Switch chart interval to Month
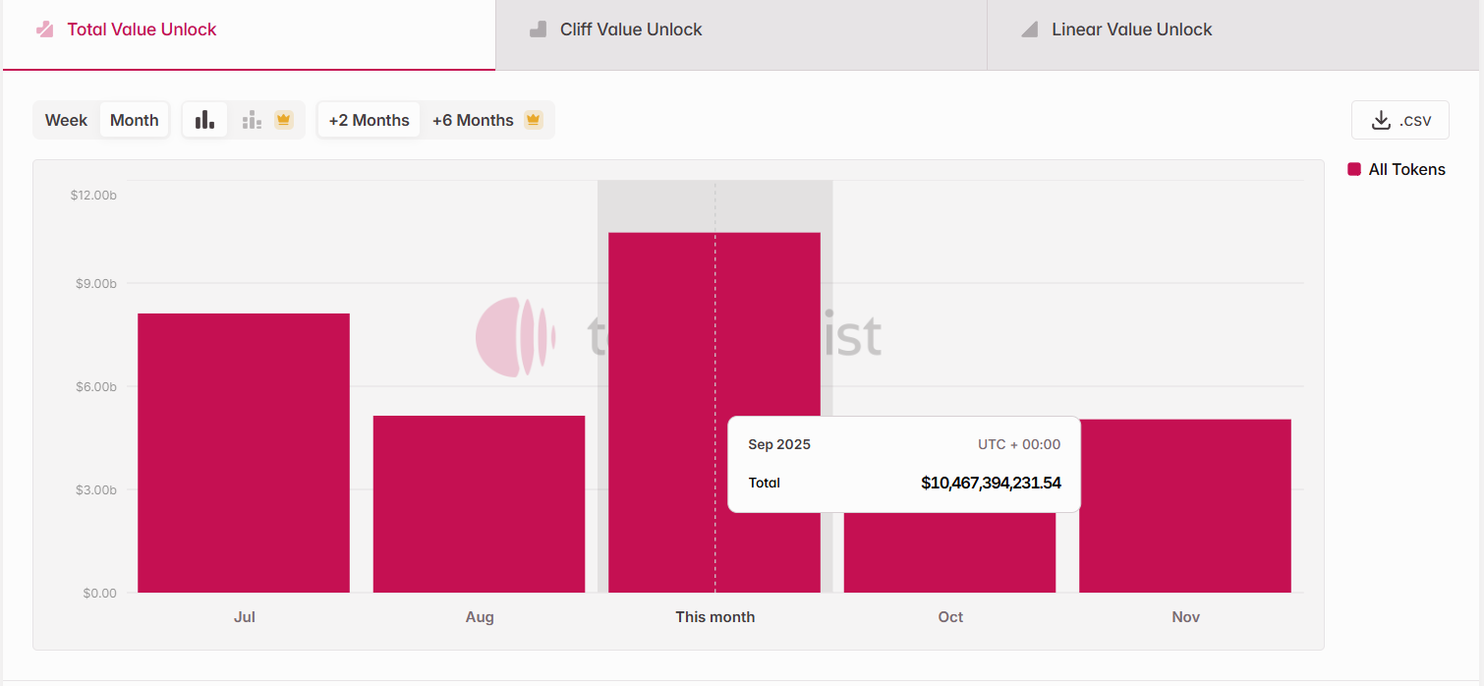This screenshot has width=1484, height=686. coord(134,120)
